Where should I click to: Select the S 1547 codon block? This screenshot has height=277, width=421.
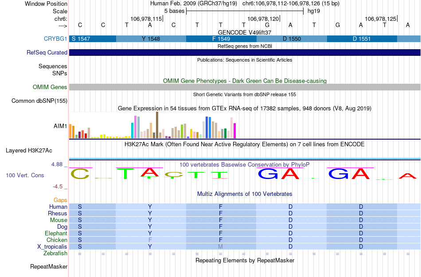click(93, 39)
